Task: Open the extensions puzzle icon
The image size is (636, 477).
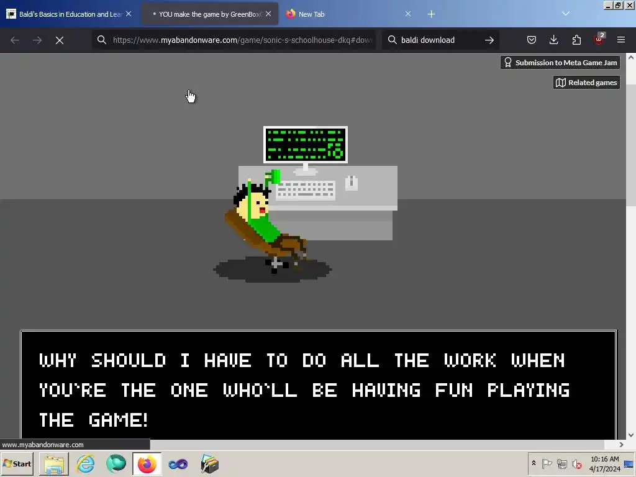Action: 576,40
